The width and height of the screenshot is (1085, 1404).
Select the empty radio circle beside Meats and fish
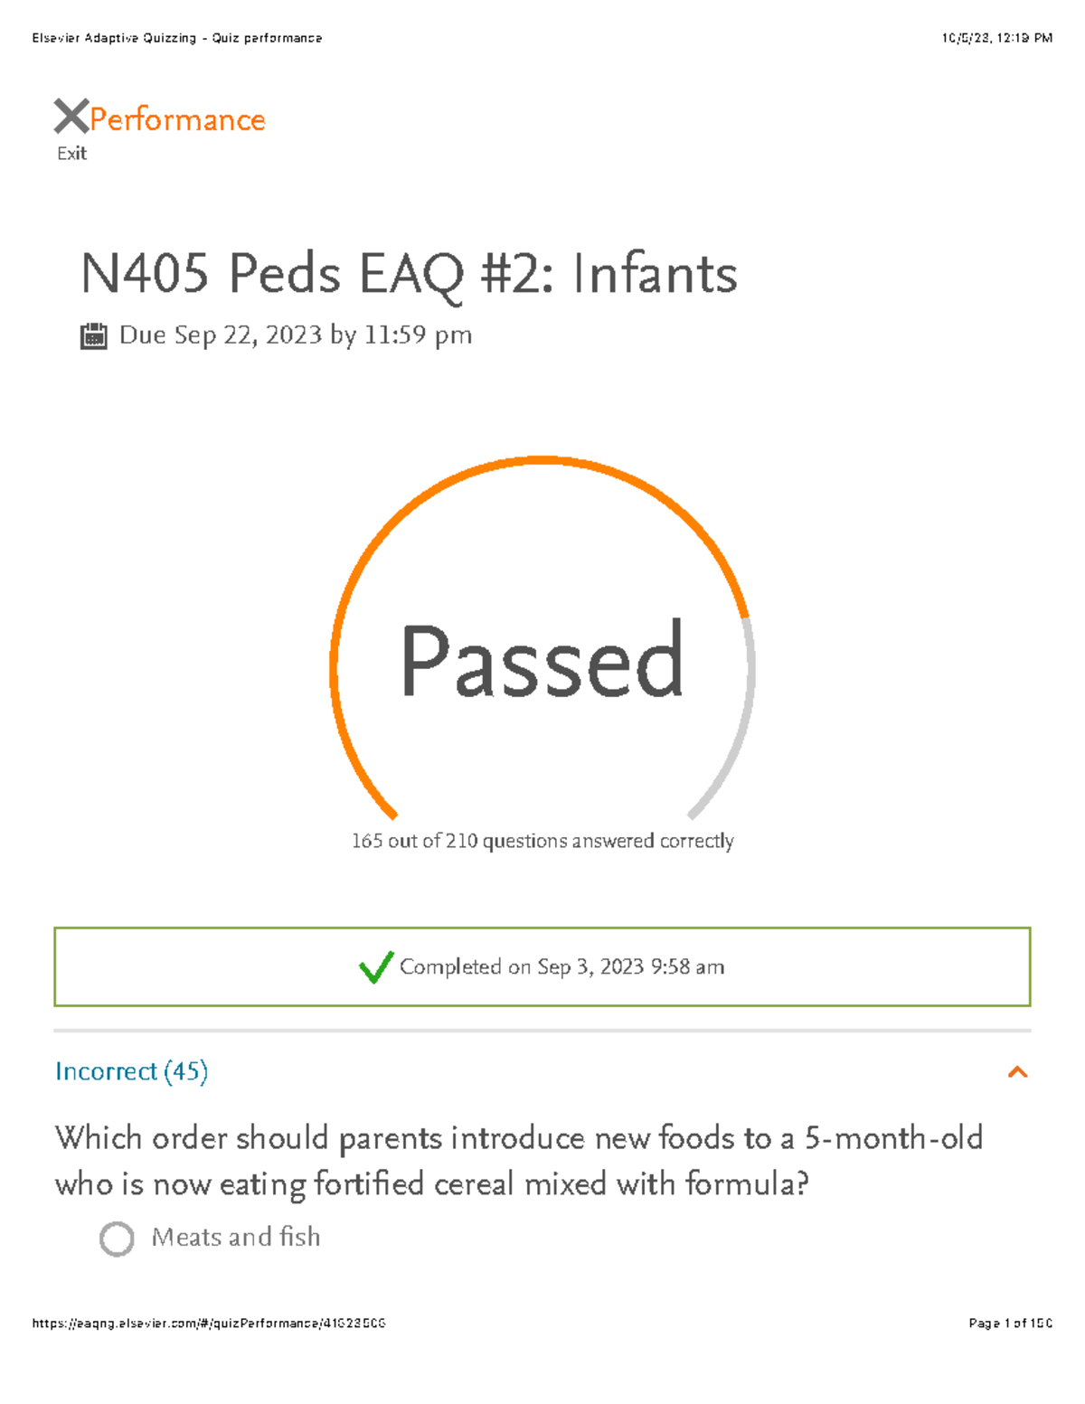pyautogui.click(x=118, y=1238)
